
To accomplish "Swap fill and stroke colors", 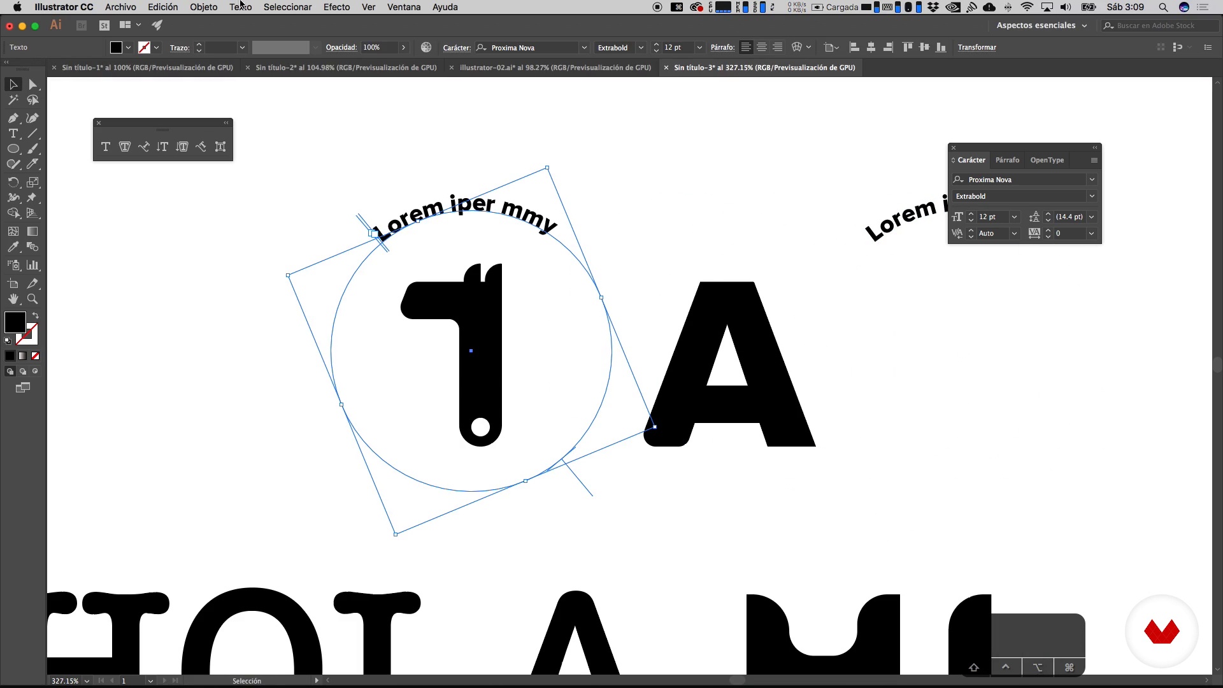I will point(36,315).
